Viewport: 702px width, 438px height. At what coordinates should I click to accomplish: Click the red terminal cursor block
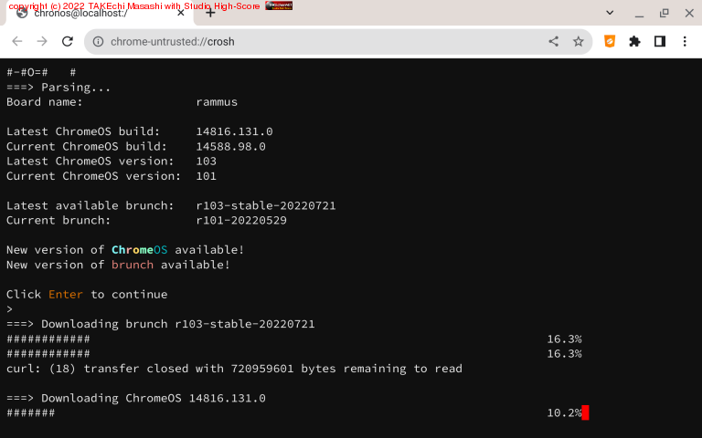tap(585, 413)
